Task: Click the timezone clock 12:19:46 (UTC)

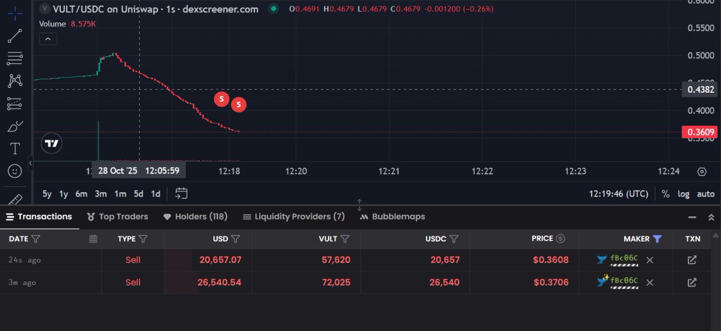Action: 618,194
